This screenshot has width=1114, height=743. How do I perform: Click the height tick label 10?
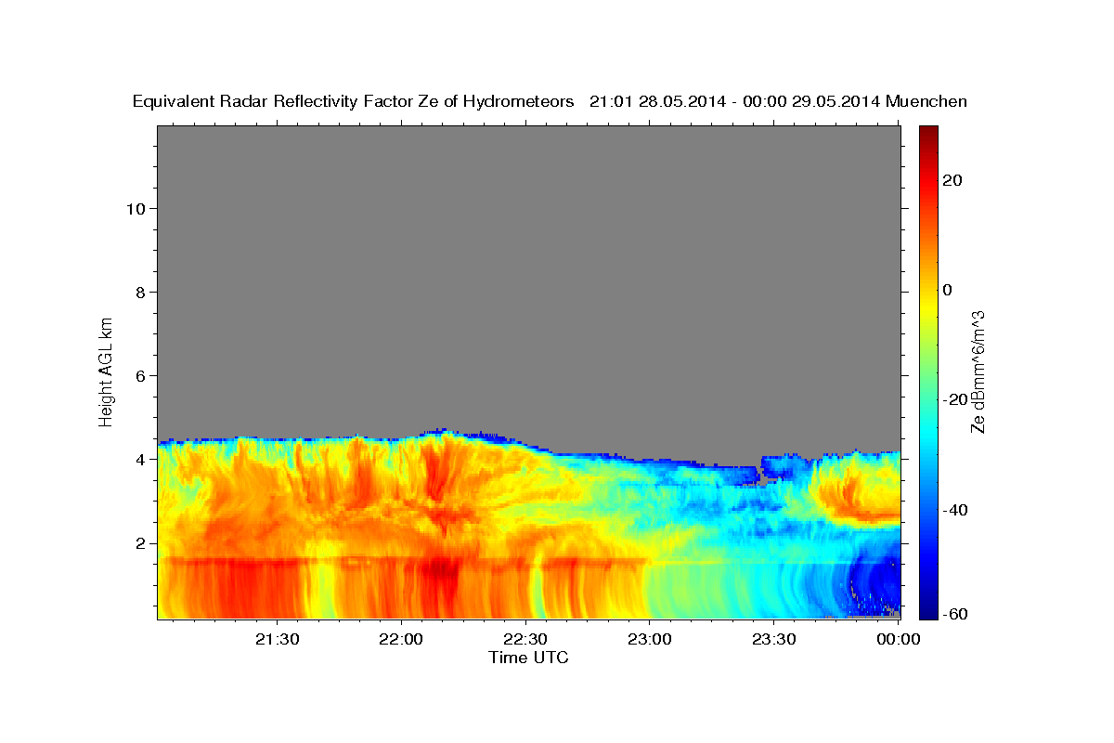click(x=135, y=209)
